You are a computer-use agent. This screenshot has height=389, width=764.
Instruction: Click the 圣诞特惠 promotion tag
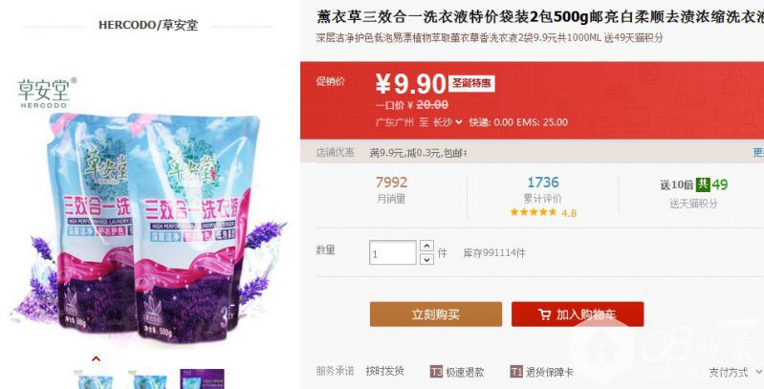point(471,83)
